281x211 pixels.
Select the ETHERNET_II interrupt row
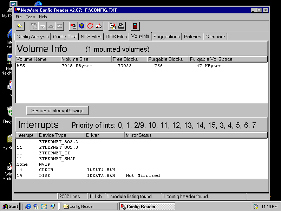tap(142, 153)
